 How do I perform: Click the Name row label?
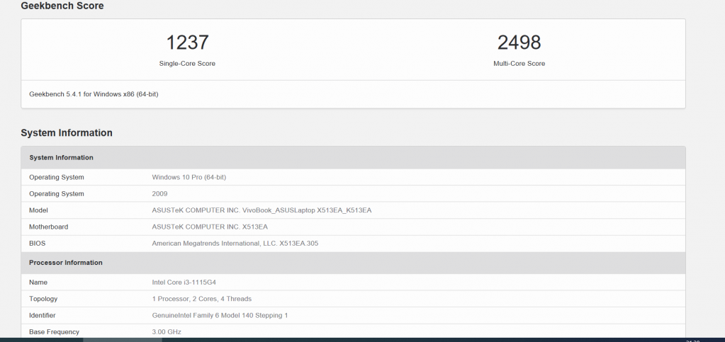(x=38, y=282)
